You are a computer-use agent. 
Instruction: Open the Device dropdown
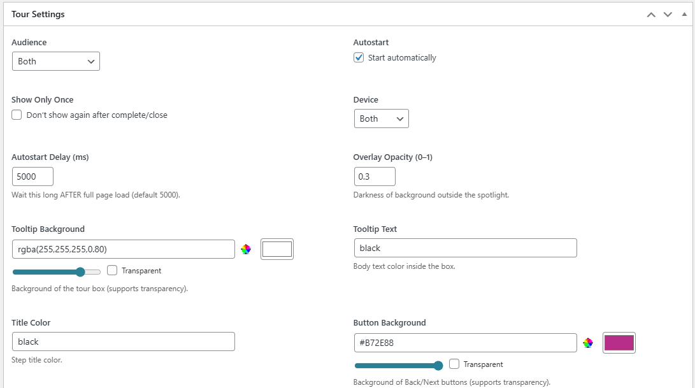381,119
